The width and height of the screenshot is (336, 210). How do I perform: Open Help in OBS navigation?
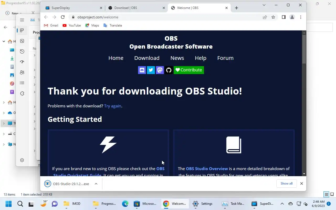[x=201, y=58]
